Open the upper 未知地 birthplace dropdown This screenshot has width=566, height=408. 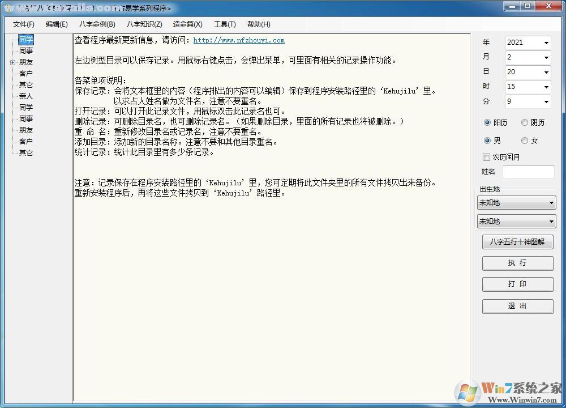(517, 203)
